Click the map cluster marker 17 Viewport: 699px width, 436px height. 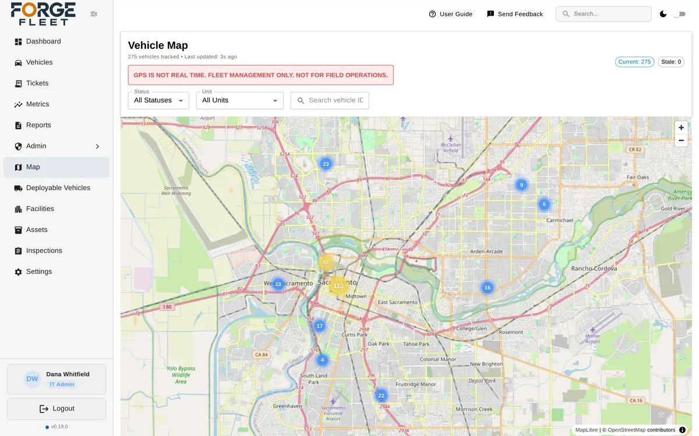(x=319, y=326)
